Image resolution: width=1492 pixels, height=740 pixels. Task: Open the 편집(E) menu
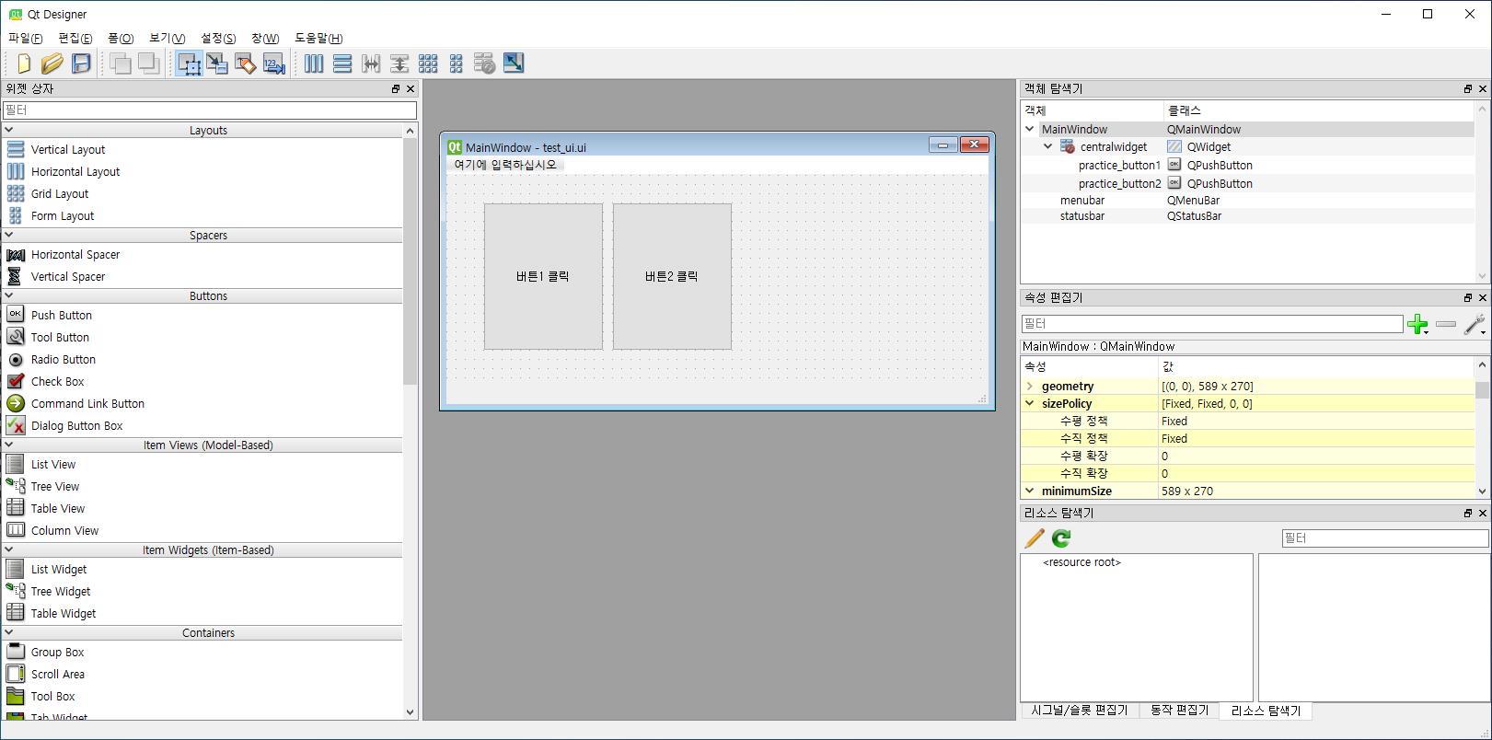tap(75, 38)
